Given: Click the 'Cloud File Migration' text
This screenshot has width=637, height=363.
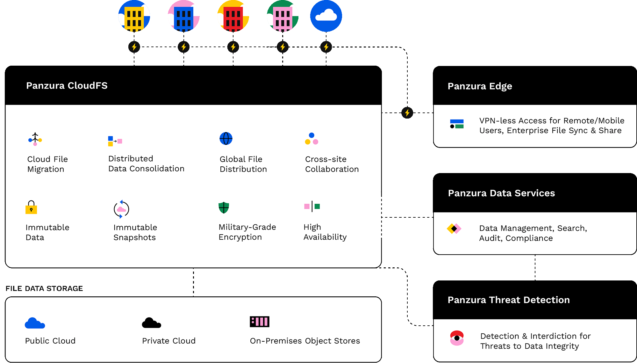Looking at the screenshot, I should pos(47,164).
